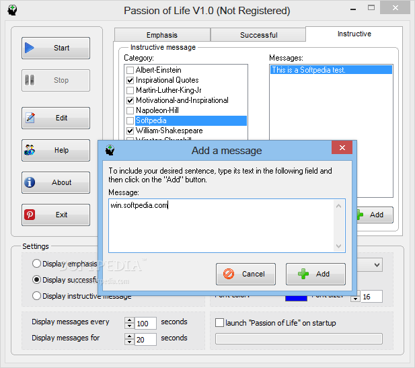Select the Martin-Luther-King-Jr category name

(168, 90)
